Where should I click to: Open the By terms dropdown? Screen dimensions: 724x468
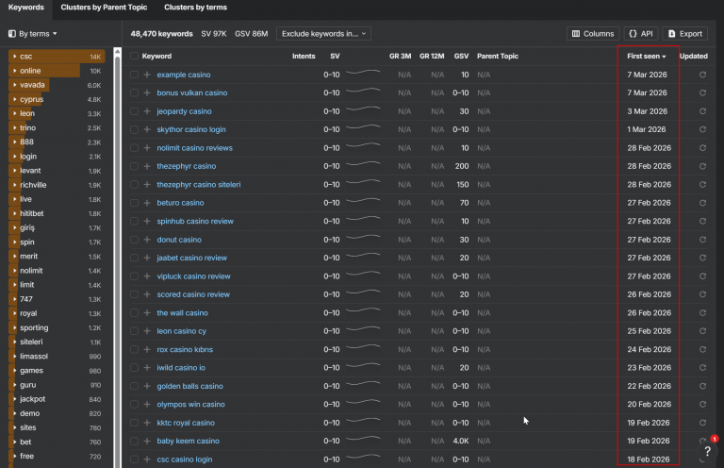coord(33,34)
